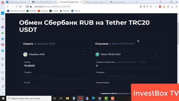Open the ad blocker red badge
Image resolution: width=179 pixels, height=101 pixels.
point(160,7)
